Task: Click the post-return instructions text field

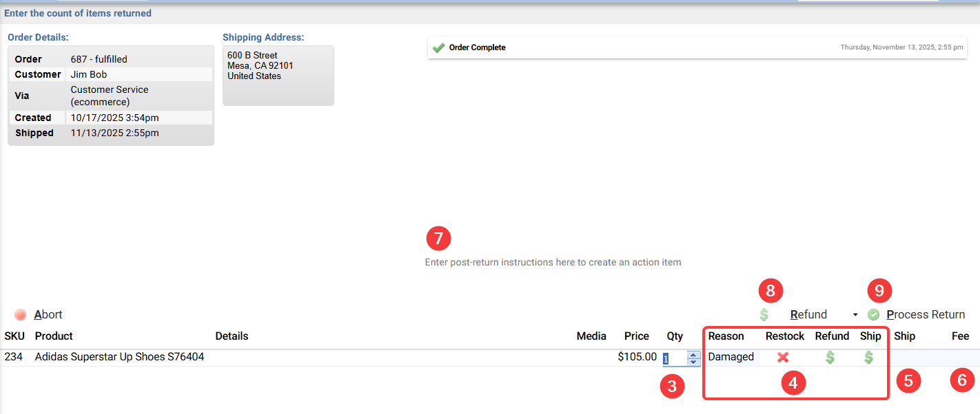Action: 553,262
